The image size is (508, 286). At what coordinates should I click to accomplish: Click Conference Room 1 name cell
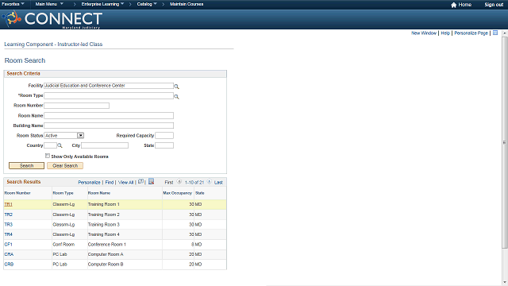click(x=107, y=245)
